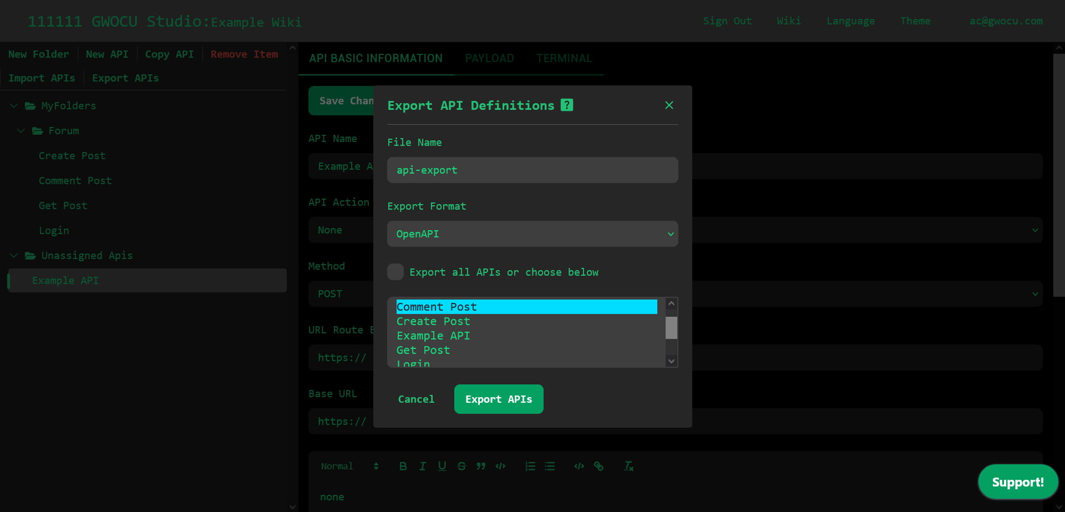Viewport: 1065px width, 512px height.
Task: Switch to the TERMINAL tab
Action: (564, 58)
